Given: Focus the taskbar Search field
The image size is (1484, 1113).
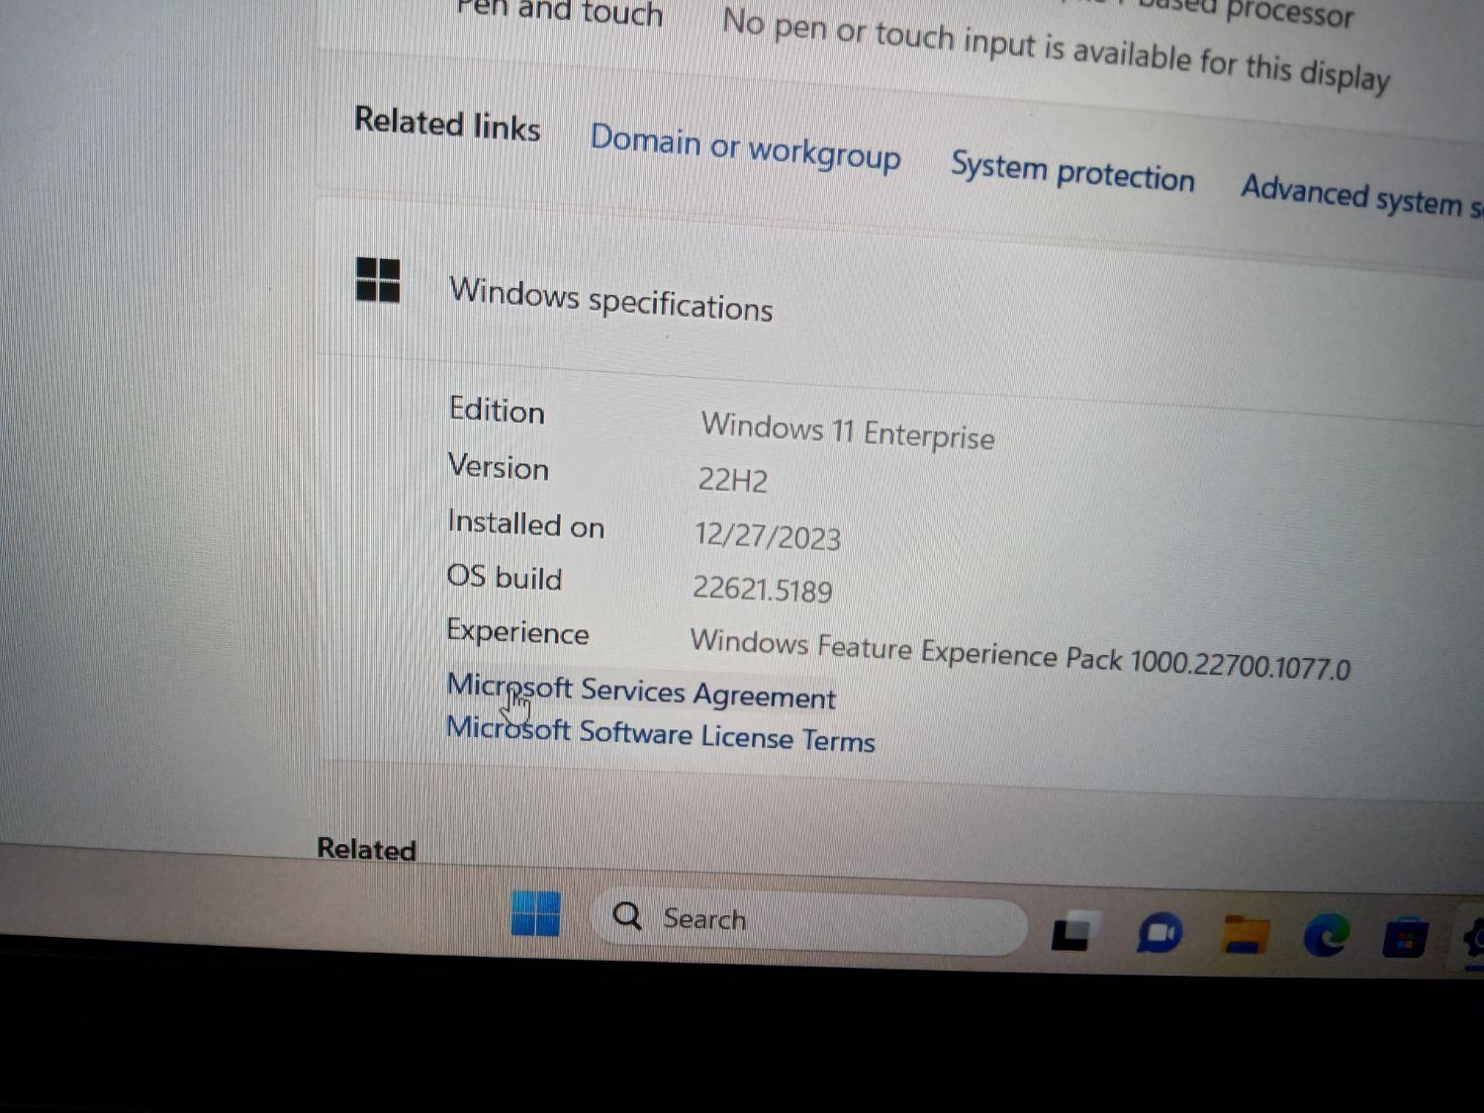Looking at the screenshot, I should (x=809, y=923).
